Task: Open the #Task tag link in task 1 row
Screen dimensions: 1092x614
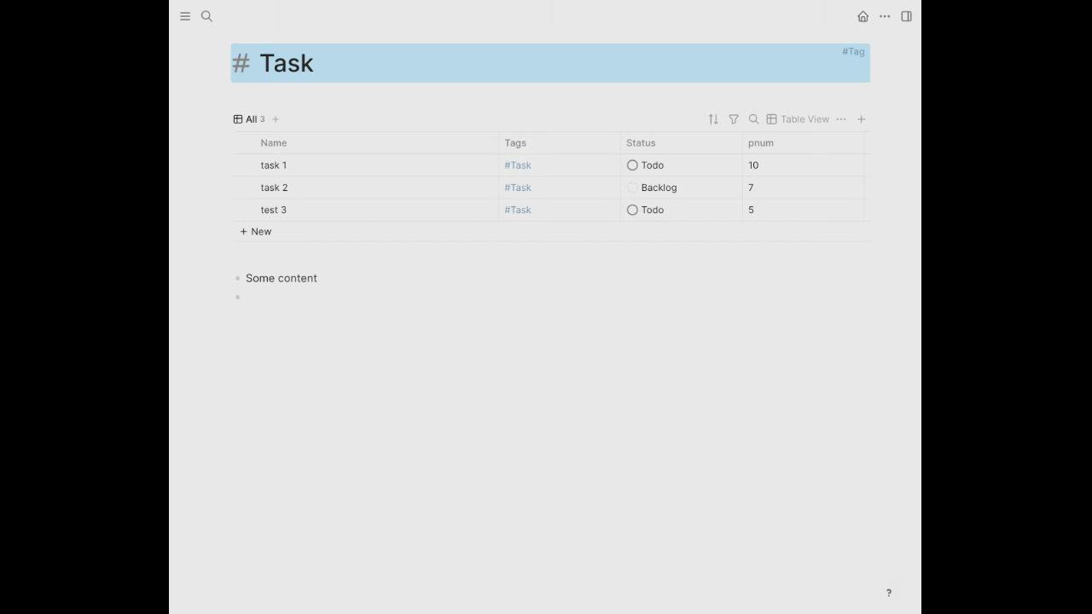Action: click(x=518, y=165)
